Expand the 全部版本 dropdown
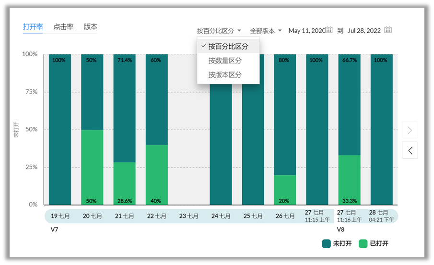This screenshot has width=434, height=265. pos(266,31)
